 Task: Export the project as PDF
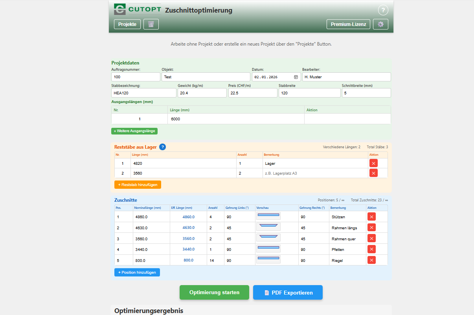pos(288,292)
